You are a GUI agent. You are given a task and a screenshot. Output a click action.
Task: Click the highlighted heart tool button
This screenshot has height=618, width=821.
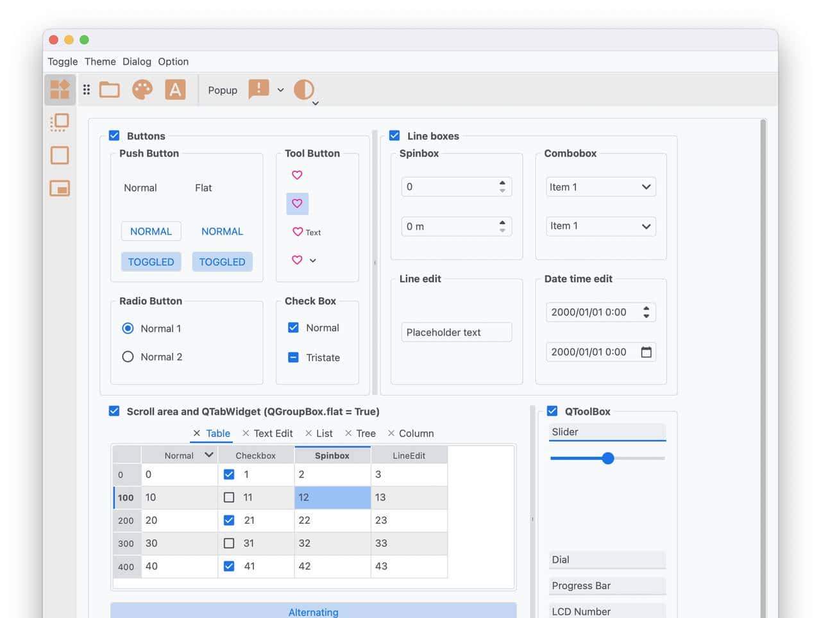click(297, 204)
